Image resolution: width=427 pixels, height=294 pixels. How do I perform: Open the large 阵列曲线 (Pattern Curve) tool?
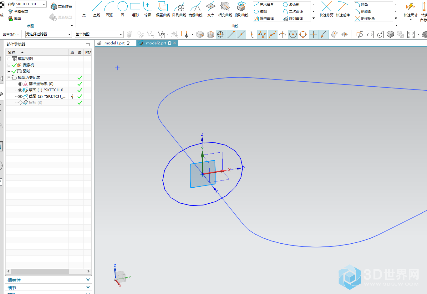coord(179,9)
